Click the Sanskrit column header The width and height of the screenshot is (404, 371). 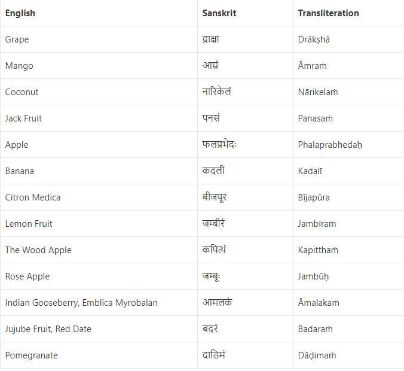(219, 13)
